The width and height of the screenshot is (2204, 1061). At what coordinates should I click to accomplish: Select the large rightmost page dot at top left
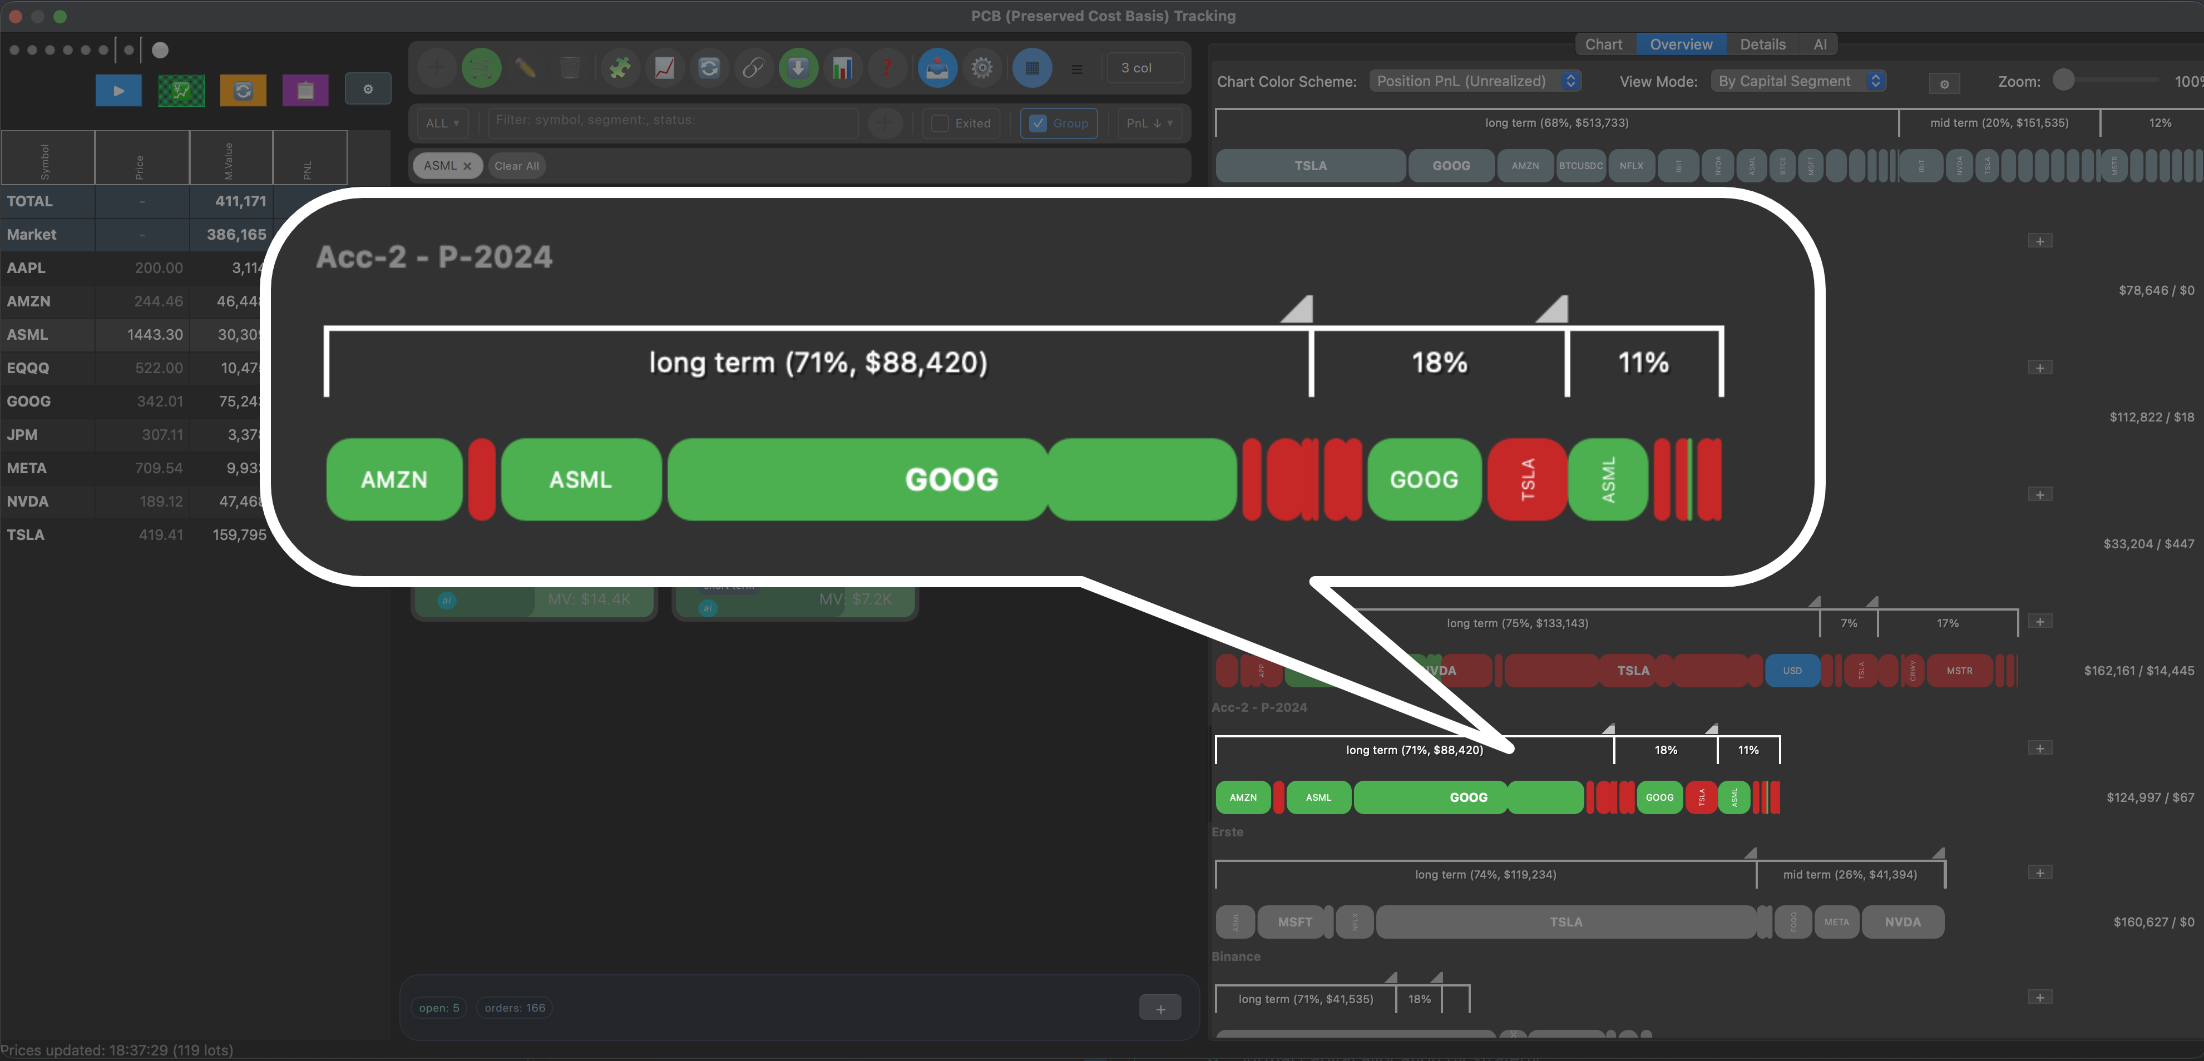pos(160,49)
